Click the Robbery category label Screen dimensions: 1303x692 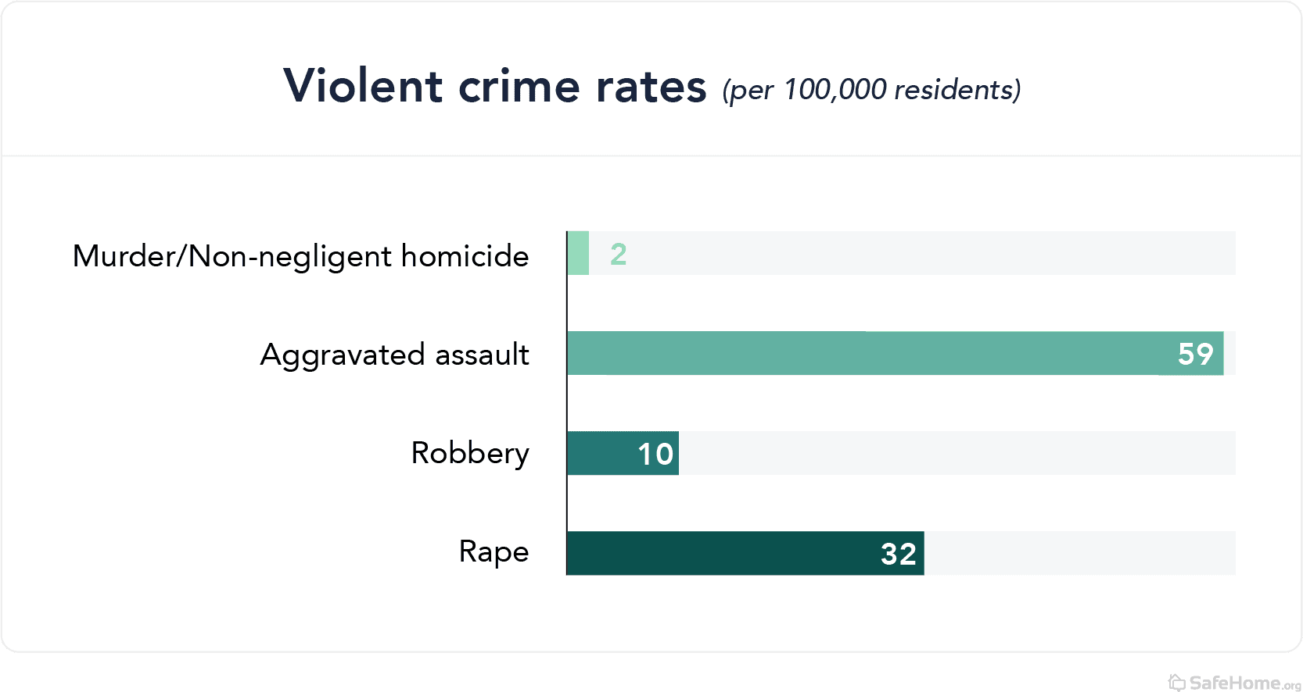[470, 453]
